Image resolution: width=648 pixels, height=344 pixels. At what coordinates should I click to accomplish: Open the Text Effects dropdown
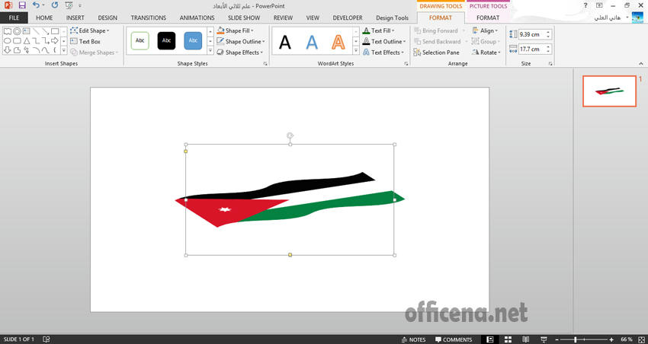tap(383, 53)
